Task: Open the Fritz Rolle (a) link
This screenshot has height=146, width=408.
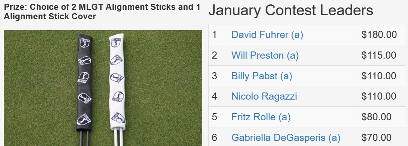Action: coord(261,117)
